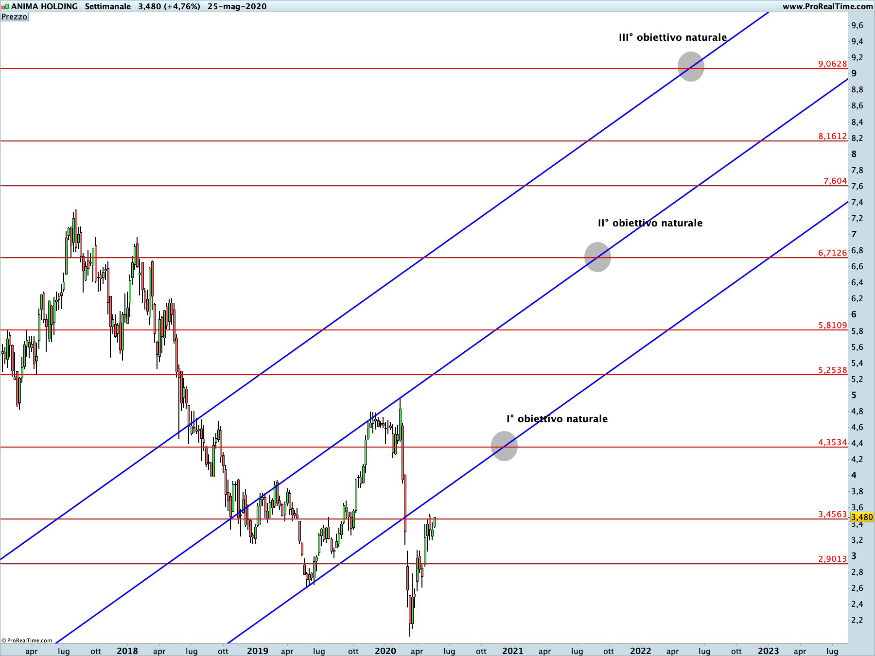This screenshot has height=656, width=875.
Task: Click the 2022 year on time axis
Action: [x=641, y=651]
